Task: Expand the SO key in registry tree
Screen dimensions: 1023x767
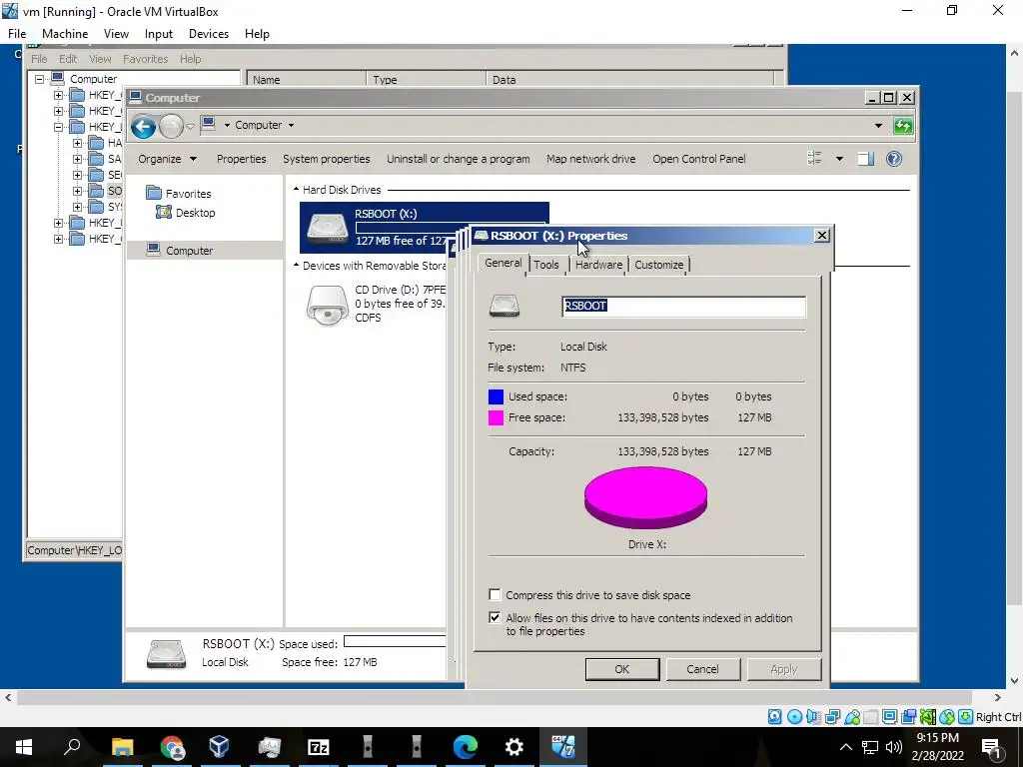Action: click(x=78, y=191)
